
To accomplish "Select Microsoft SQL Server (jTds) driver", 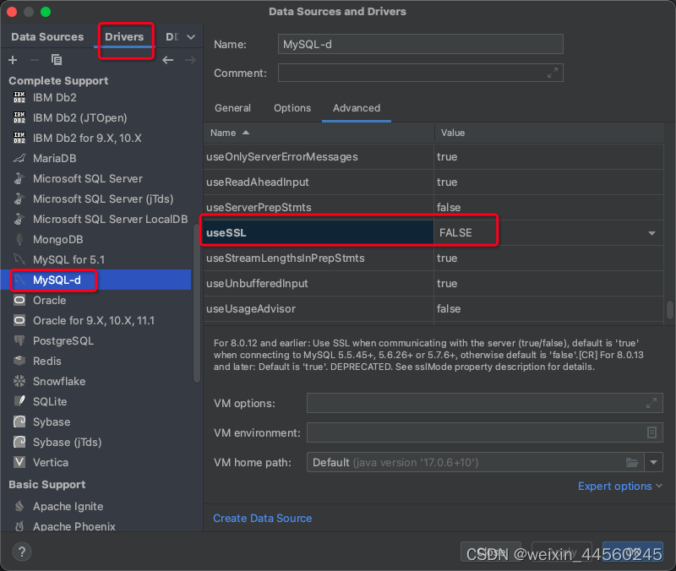I will pyautogui.click(x=103, y=198).
